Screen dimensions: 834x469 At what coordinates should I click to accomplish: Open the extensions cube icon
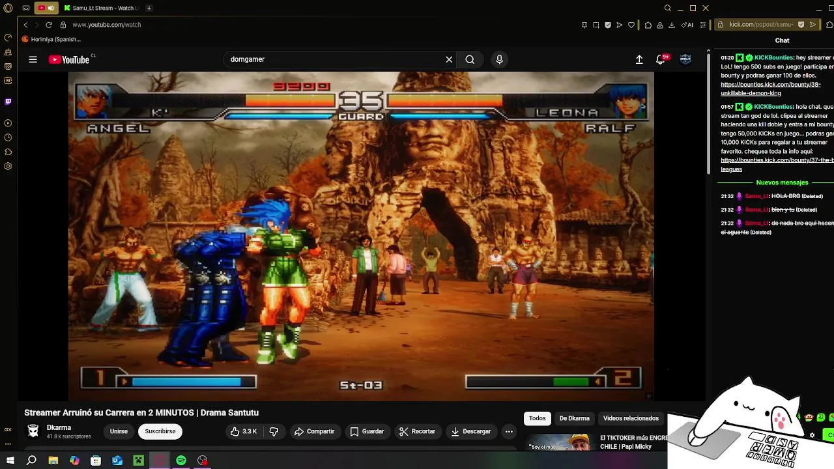click(x=648, y=25)
